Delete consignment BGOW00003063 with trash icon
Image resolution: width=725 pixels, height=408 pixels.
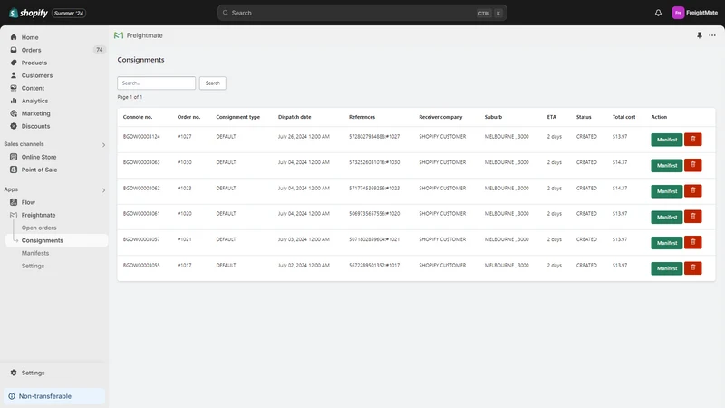[692, 165]
